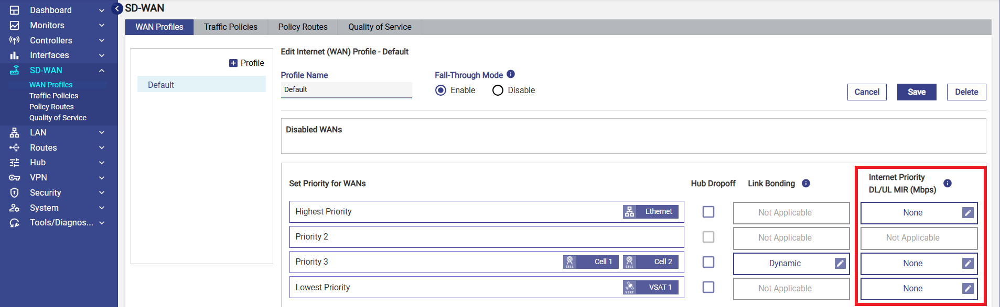Click the Internet Priority info icon
Screen dimensions: 1000x307
[x=947, y=184]
